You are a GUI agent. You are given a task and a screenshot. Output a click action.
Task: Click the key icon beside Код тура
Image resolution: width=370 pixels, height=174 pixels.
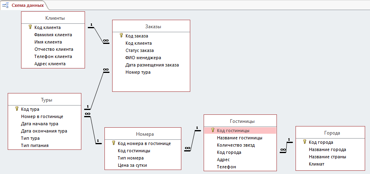(17, 108)
